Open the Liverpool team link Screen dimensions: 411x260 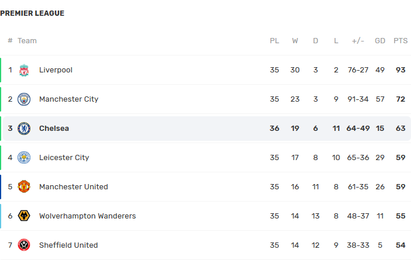(56, 70)
